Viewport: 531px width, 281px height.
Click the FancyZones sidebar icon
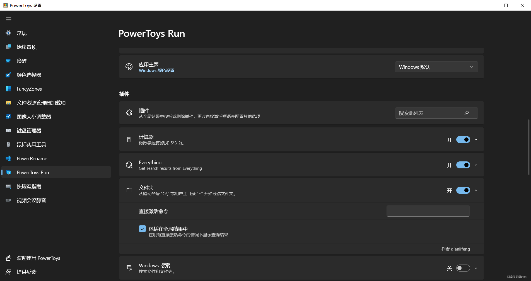coord(8,89)
